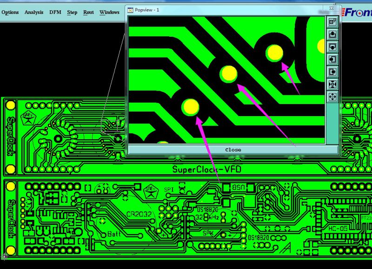Screen dimensions: 372x269
Task: Open the Rout menu
Action: [x=88, y=12]
